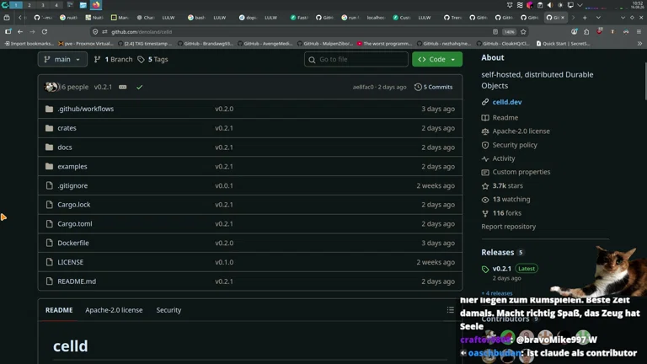Viewport: 647px width, 364px height.
Task: Reload the current page
Action: click(45, 32)
